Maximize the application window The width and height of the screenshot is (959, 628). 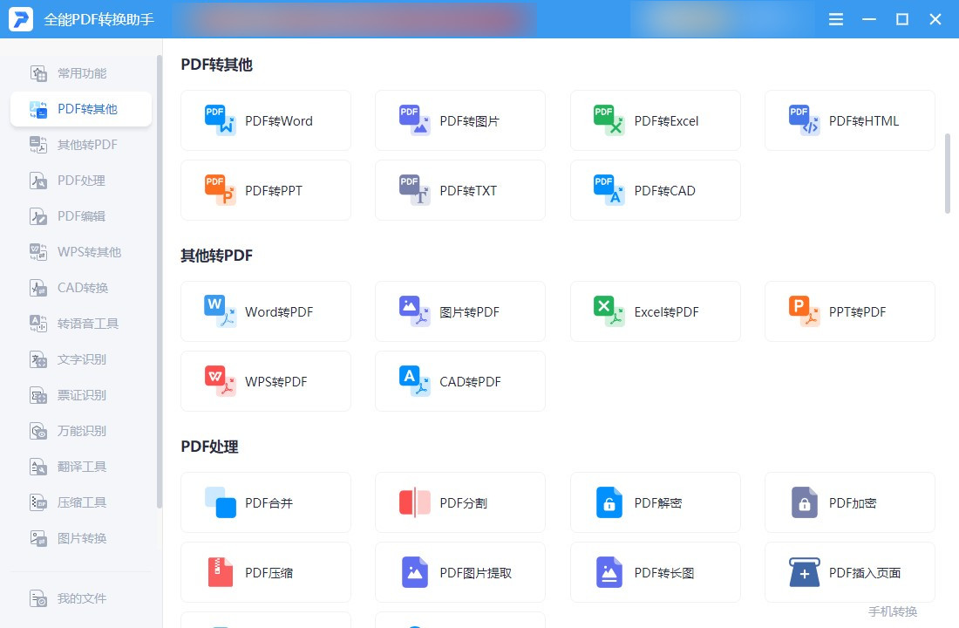[901, 19]
